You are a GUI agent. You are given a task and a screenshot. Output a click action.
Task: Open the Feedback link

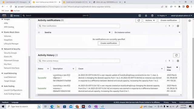coord(5,102)
